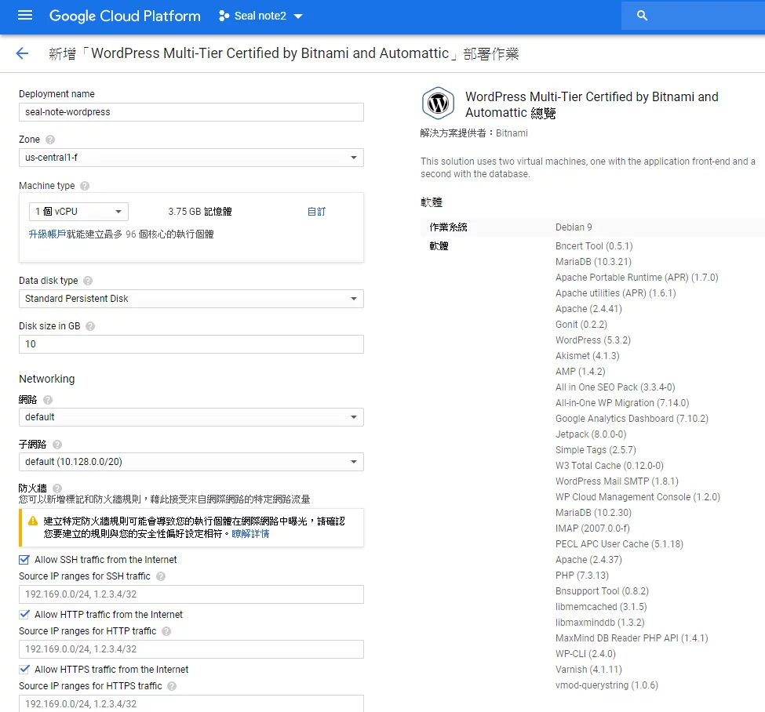Select the text 'PHP (7.3.13)'
765x712 pixels.
pos(582,576)
